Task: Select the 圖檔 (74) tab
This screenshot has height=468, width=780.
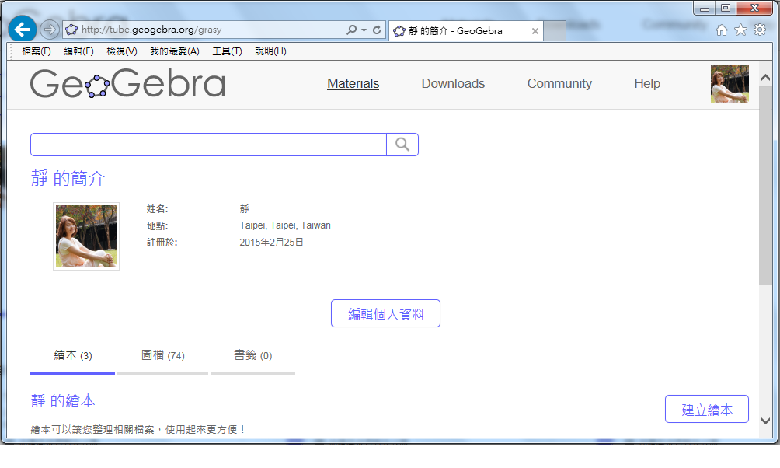Action: (x=162, y=355)
